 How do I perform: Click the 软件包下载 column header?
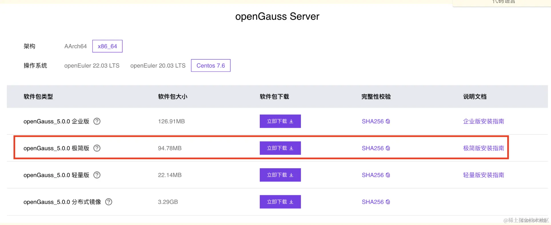[274, 97]
